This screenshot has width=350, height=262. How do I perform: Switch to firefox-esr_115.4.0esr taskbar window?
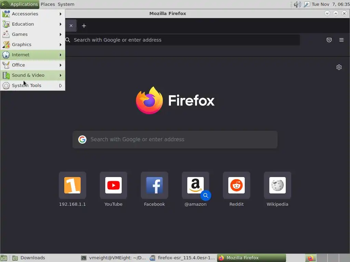coord(182,258)
